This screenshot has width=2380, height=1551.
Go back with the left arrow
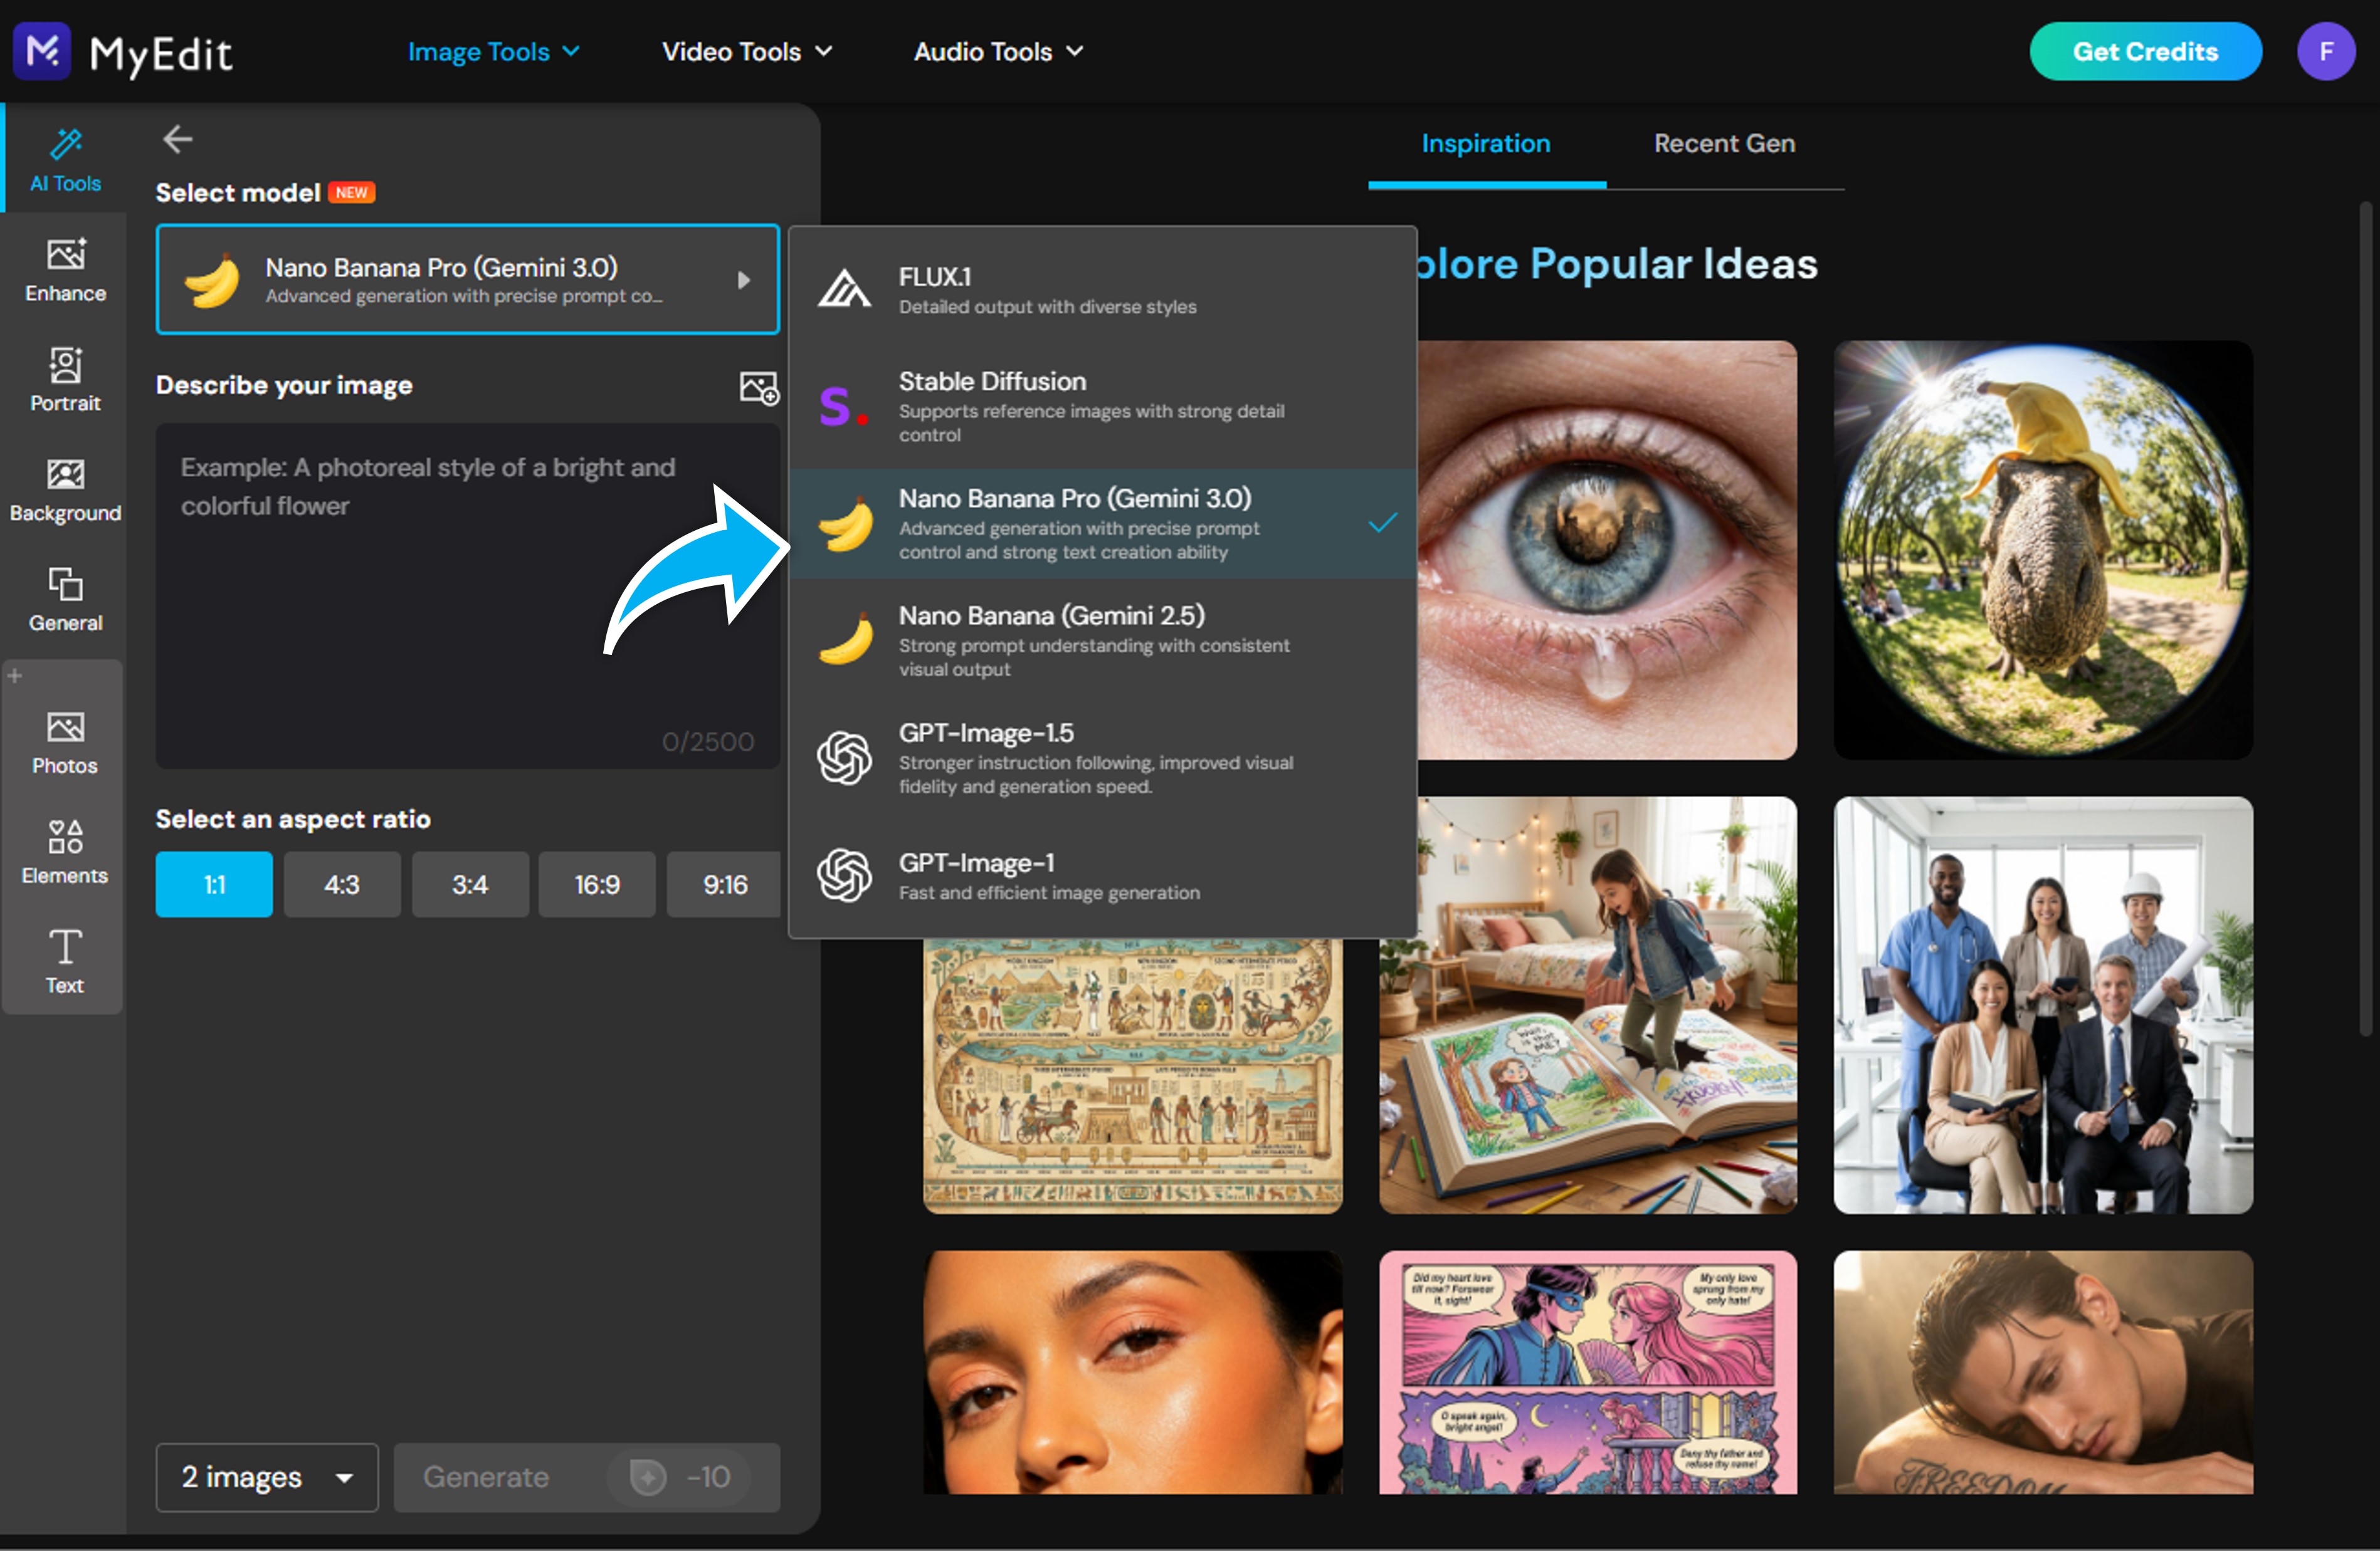click(177, 139)
